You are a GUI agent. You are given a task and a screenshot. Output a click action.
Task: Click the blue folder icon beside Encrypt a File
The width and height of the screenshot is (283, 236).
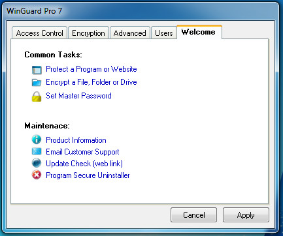[37, 83]
